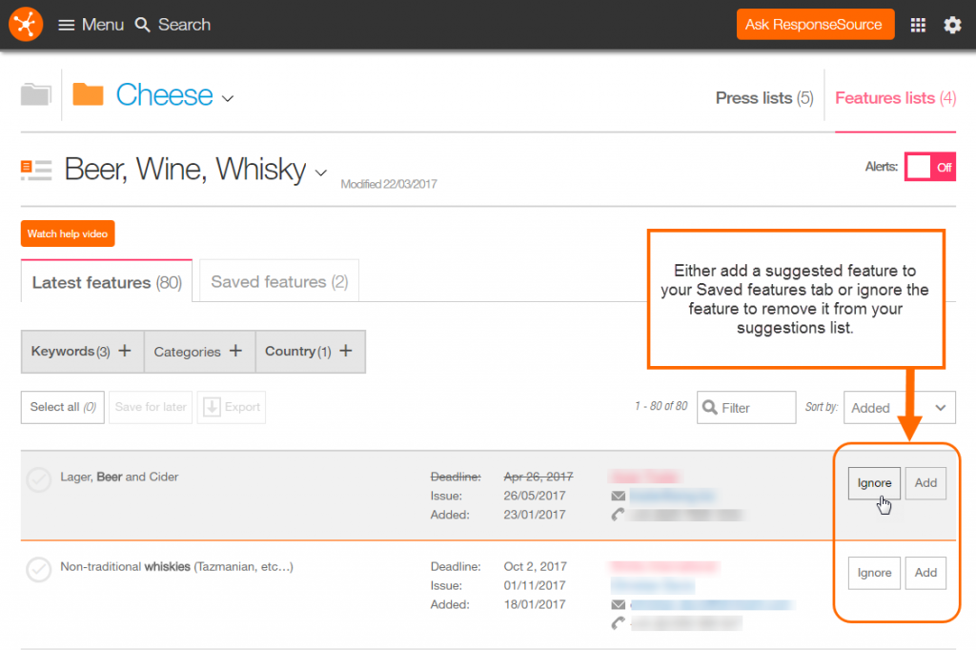Ignore the Lager, Beer and Cider feature
Screen dimensions: 976x650
874,483
